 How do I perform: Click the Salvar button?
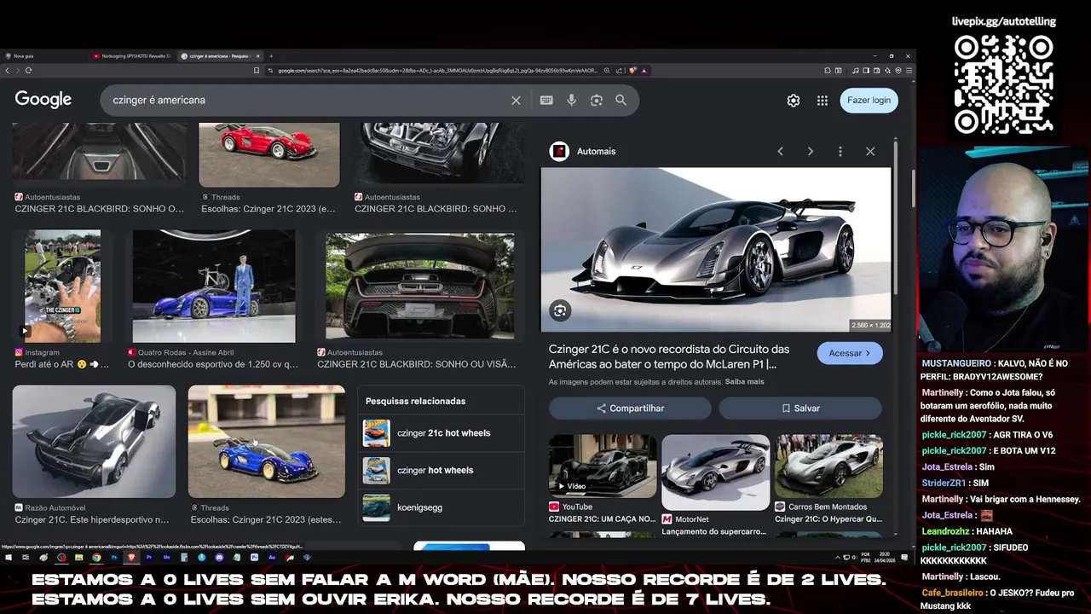[x=800, y=408]
